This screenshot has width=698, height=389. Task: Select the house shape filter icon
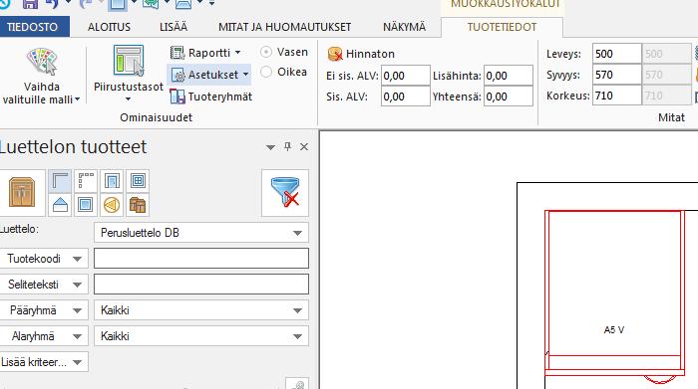[x=60, y=205]
